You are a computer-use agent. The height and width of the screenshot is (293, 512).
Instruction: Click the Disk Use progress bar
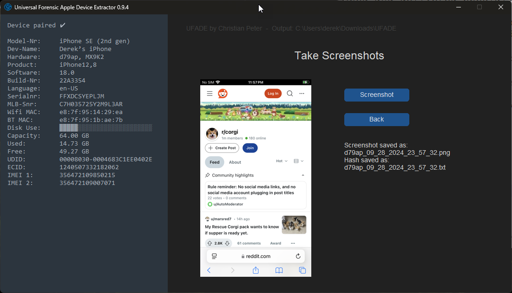[x=105, y=127]
